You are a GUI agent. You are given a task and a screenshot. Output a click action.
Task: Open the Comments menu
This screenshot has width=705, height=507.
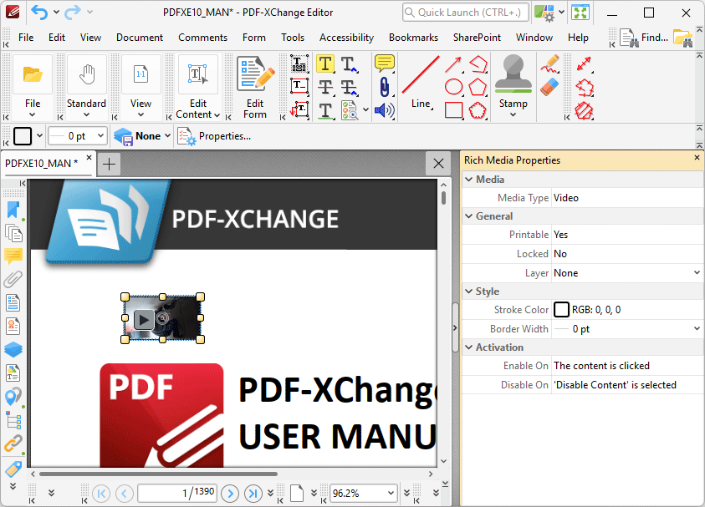(x=202, y=37)
